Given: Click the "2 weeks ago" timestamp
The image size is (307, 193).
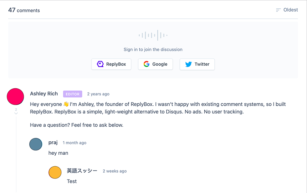Looking at the screenshot, I should [115, 171].
